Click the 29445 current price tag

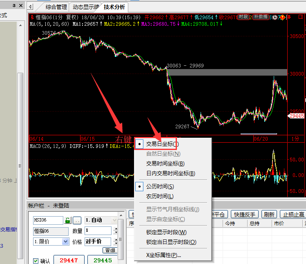pos(296,116)
